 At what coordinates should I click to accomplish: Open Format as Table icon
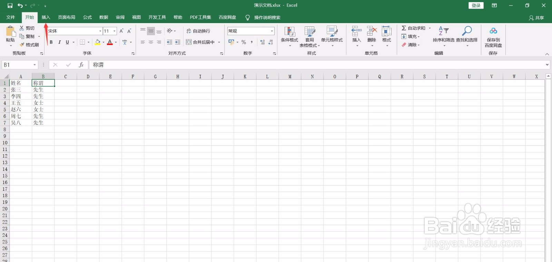310,31
